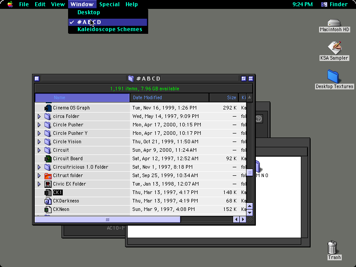Select the CK1 file icon

pyautogui.click(x=48, y=193)
